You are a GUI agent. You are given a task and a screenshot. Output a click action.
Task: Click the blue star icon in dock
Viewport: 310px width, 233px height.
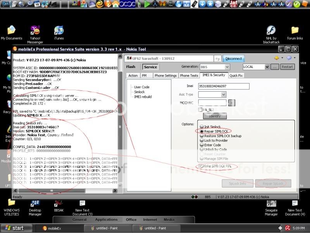[210, 4]
